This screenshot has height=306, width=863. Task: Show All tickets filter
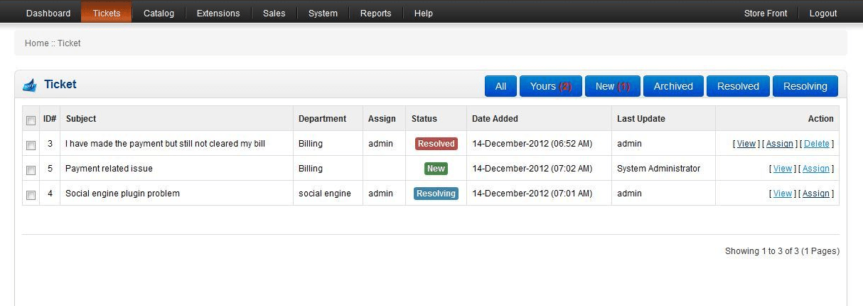(500, 86)
